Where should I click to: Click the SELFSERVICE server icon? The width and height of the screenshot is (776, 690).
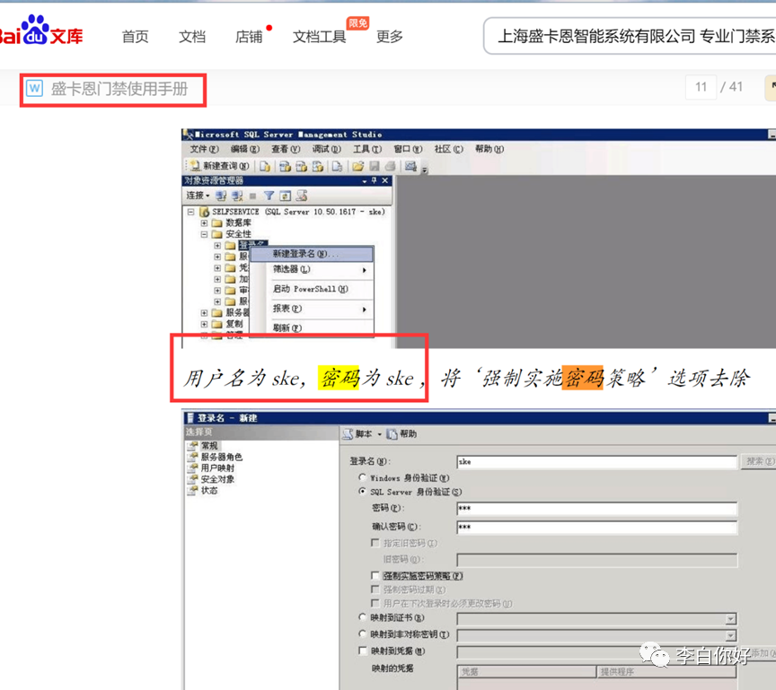pyautogui.click(x=204, y=212)
